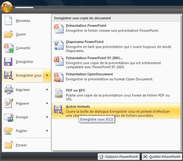Open the Options PowerPoint button
This screenshot has height=161, width=183.
(119, 157)
